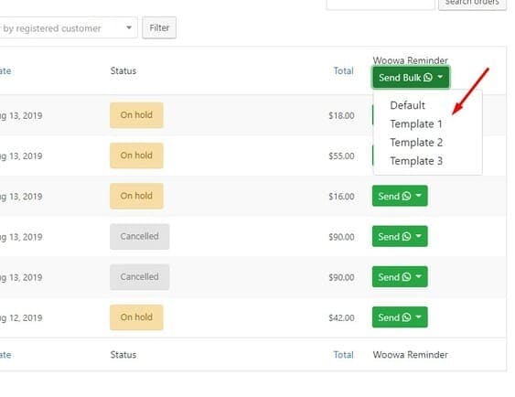Click WhatsApp icon on first $90.00 Send button
The height and width of the screenshot is (397, 515).
407,236
